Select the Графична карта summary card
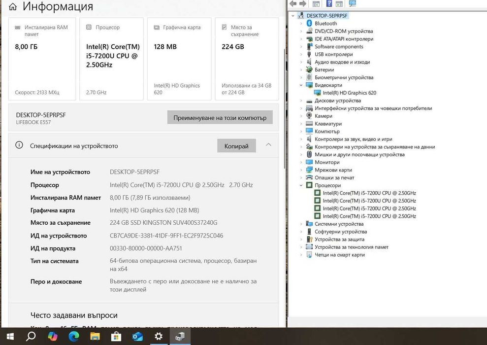Image resolution: width=487 pixels, height=345 pixels. [x=179, y=59]
